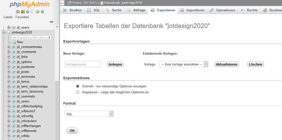Expand the jd_wfblockediplog table node
The width and height of the screenshot is (282, 140).
[9, 106]
